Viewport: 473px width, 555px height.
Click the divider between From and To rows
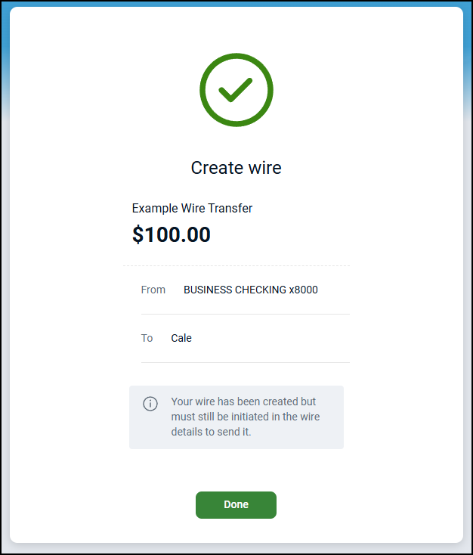point(245,314)
